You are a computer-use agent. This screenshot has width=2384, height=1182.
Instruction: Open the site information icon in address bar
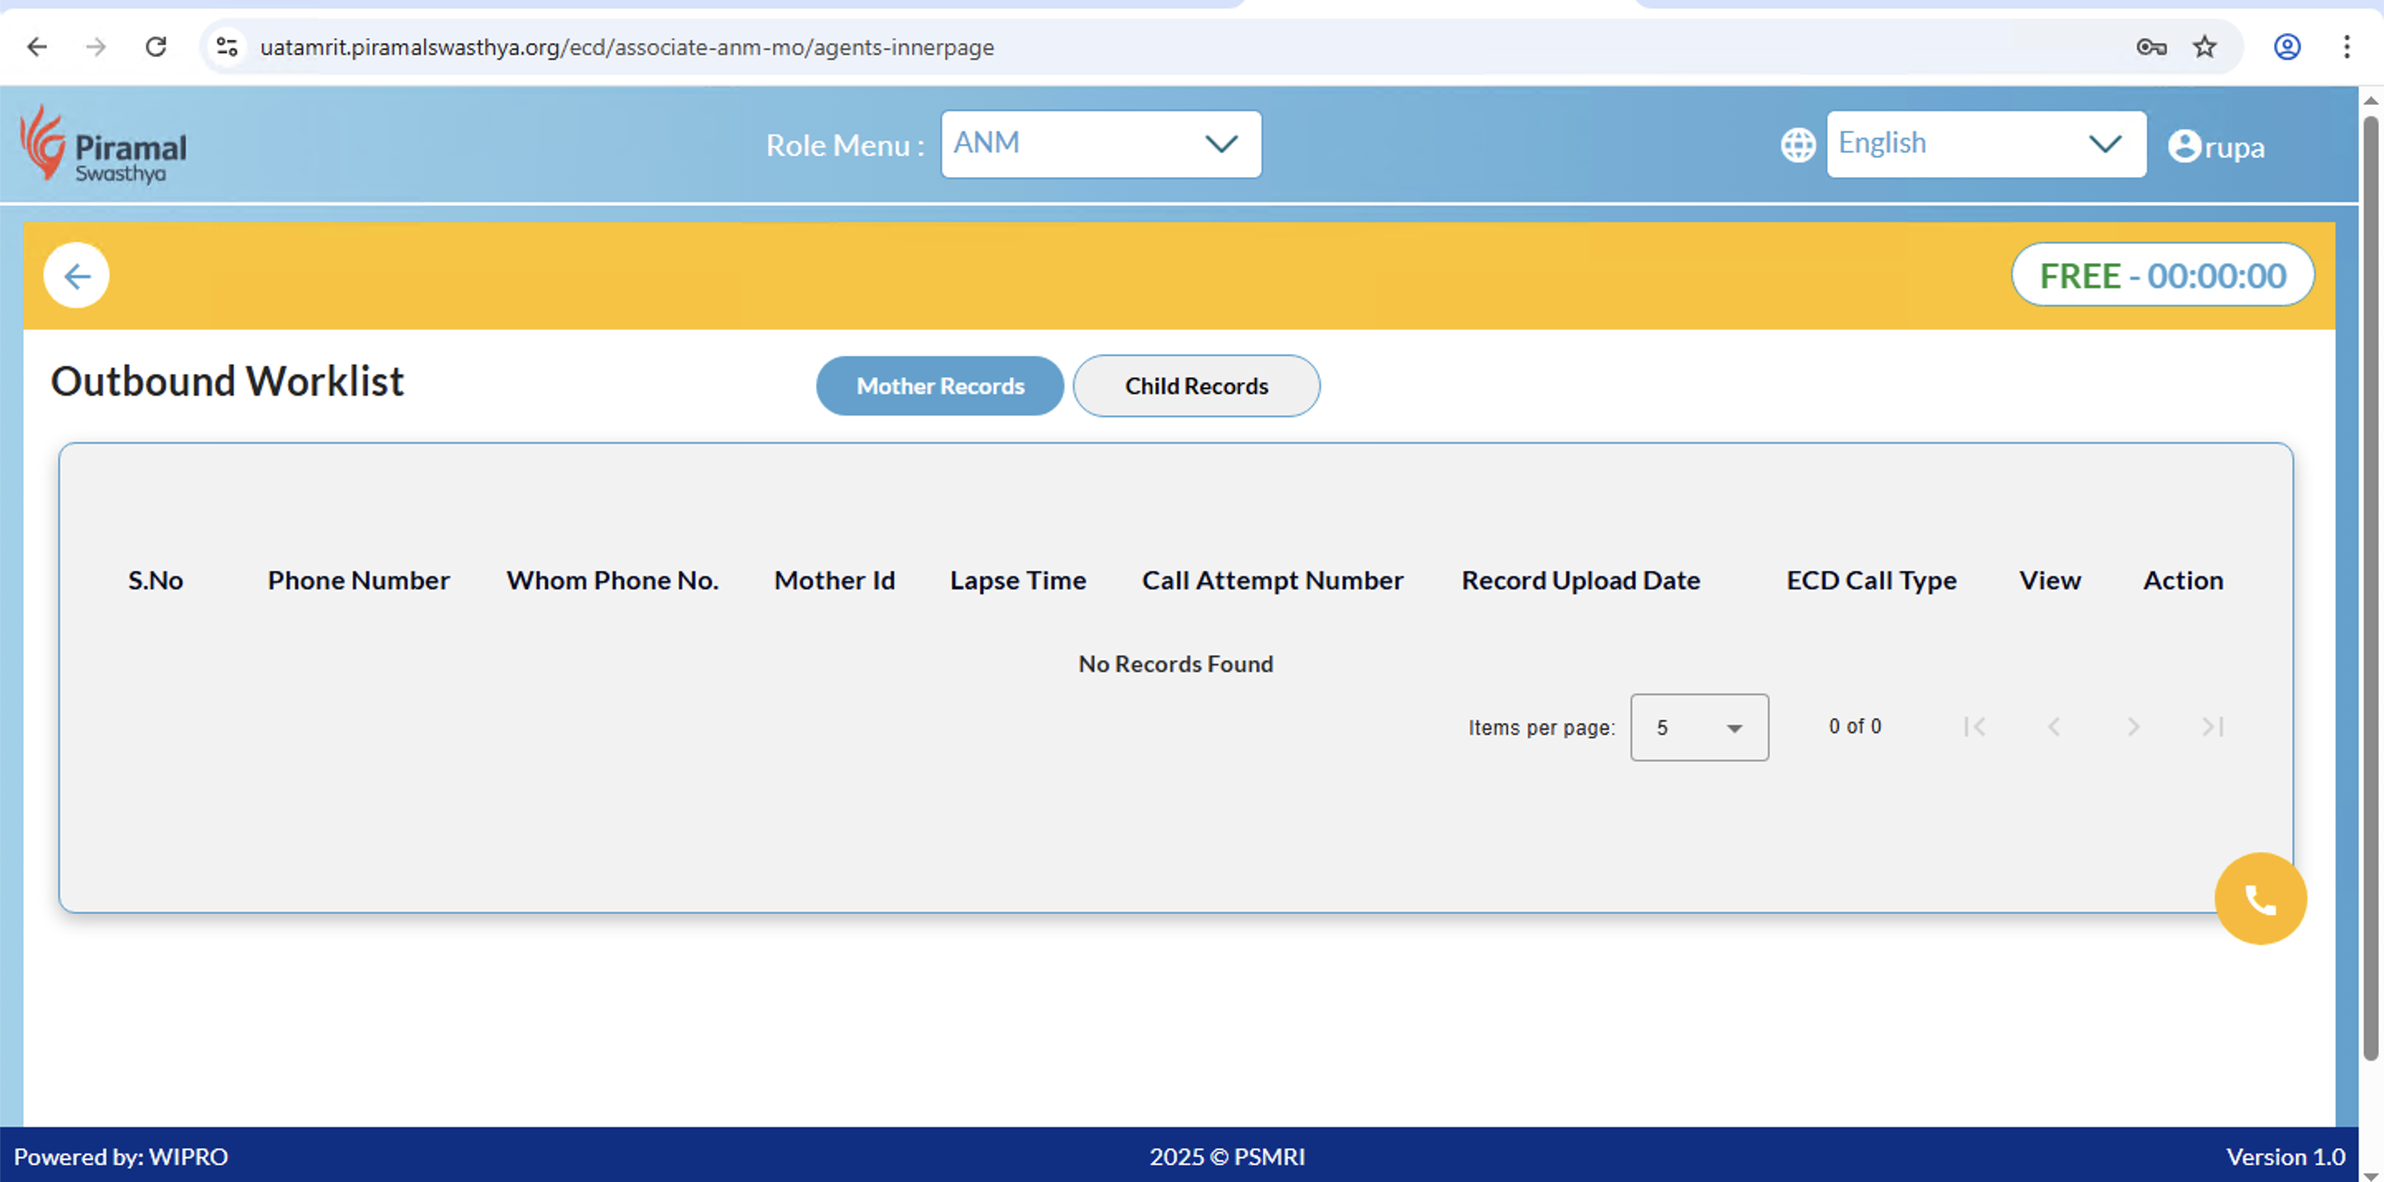[227, 46]
